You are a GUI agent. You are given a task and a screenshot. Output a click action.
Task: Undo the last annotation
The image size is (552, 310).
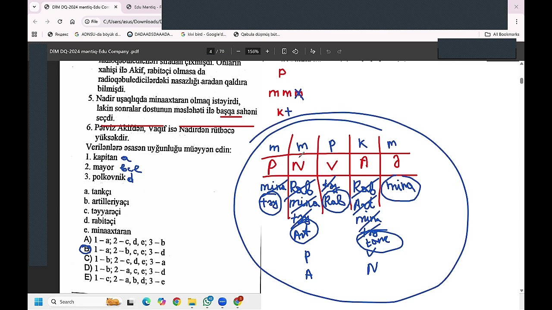pyautogui.click(x=328, y=51)
